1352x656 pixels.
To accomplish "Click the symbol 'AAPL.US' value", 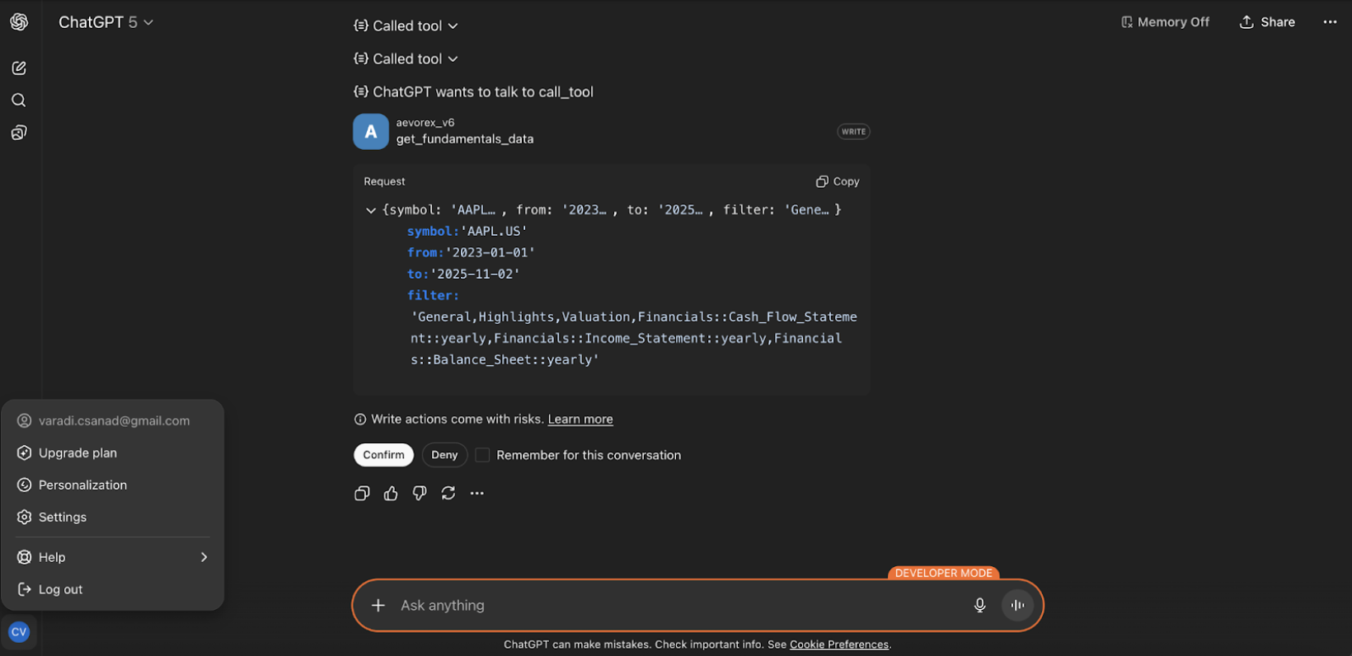I will tap(494, 232).
